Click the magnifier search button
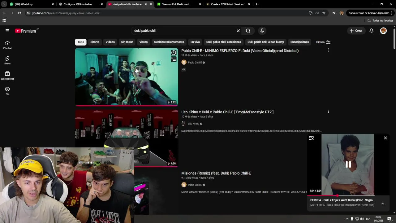Viewport: 396px width, 223px height. coord(248,31)
